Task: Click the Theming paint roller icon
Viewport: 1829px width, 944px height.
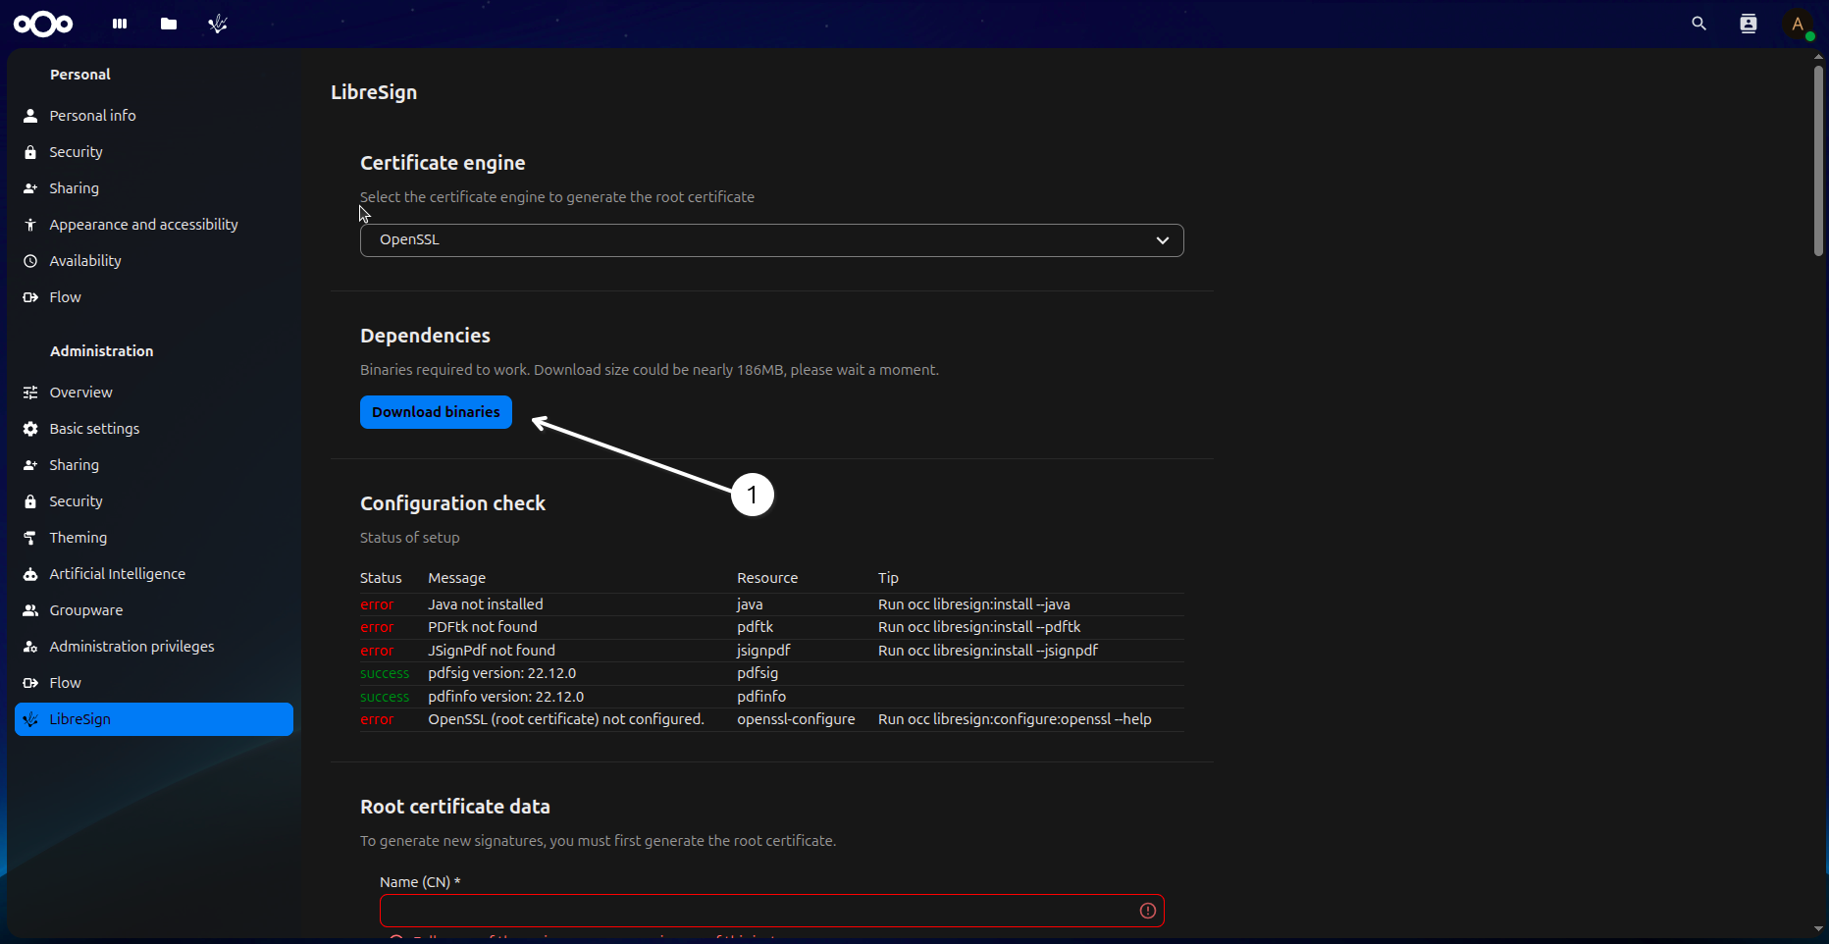Action: (30, 538)
